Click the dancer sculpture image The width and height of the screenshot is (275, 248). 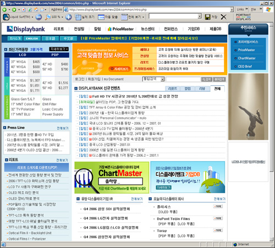tap(248, 107)
